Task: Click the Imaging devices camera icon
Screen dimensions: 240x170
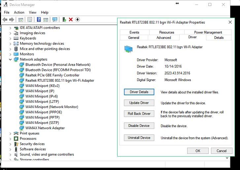Action: point(16,33)
